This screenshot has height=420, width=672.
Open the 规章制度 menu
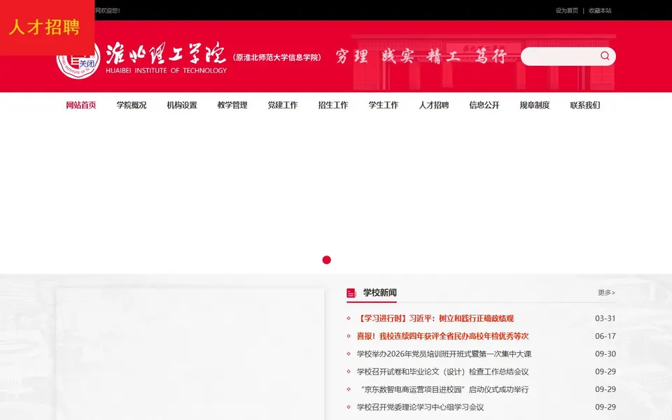pyautogui.click(x=535, y=105)
